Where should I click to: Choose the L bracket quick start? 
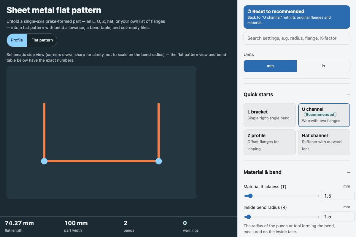[x=270, y=115]
